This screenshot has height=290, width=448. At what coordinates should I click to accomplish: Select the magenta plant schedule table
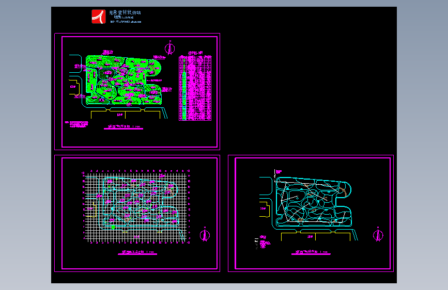195,86
